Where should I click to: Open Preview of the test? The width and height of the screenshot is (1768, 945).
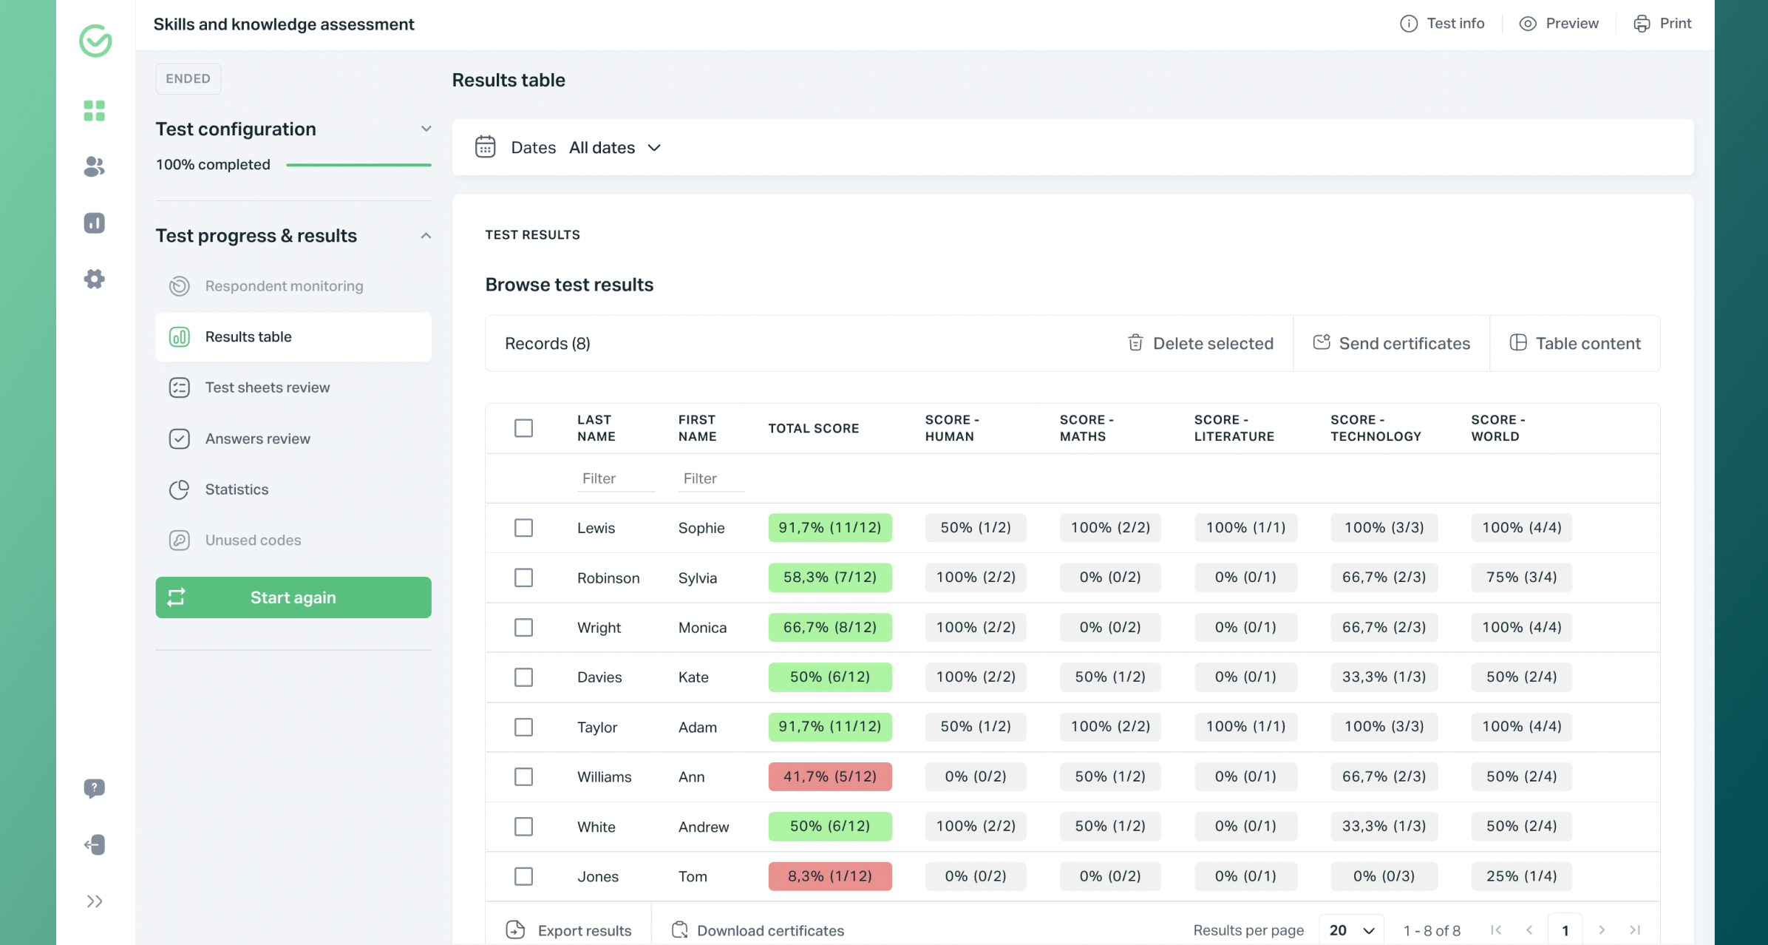(1559, 23)
